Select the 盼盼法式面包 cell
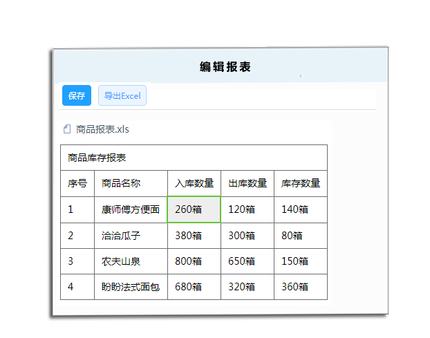This screenshot has height=338, width=430. point(131,287)
